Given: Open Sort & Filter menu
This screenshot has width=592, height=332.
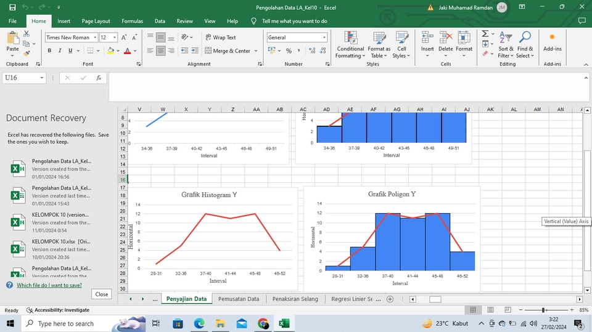Looking at the screenshot, I should [x=506, y=45].
